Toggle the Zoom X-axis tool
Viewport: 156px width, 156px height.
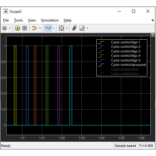48,28
